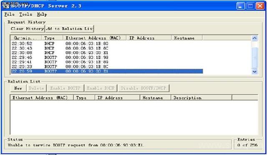Viewport: 267px width, 155px height.
Task: Click the Disable BOOTP/DHCP button
Action: 144,88
